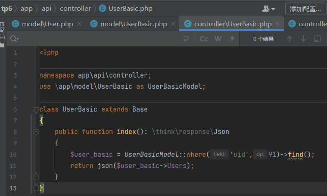Jump to next search occurrence arrow

pyautogui.click(x=303, y=39)
